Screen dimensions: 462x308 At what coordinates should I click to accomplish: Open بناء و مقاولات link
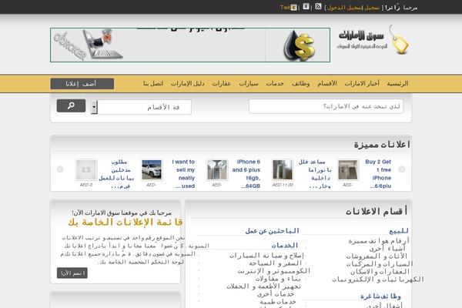coord(278,278)
